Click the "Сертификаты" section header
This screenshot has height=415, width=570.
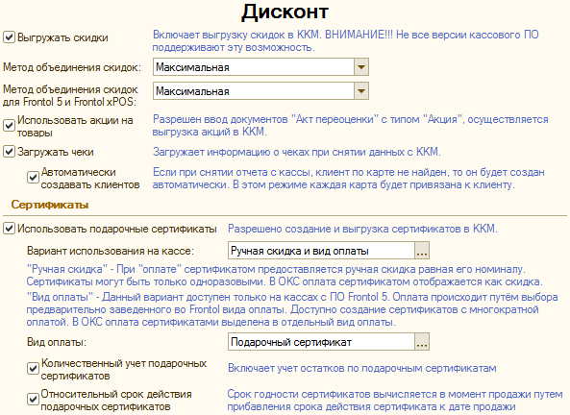tap(50, 205)
